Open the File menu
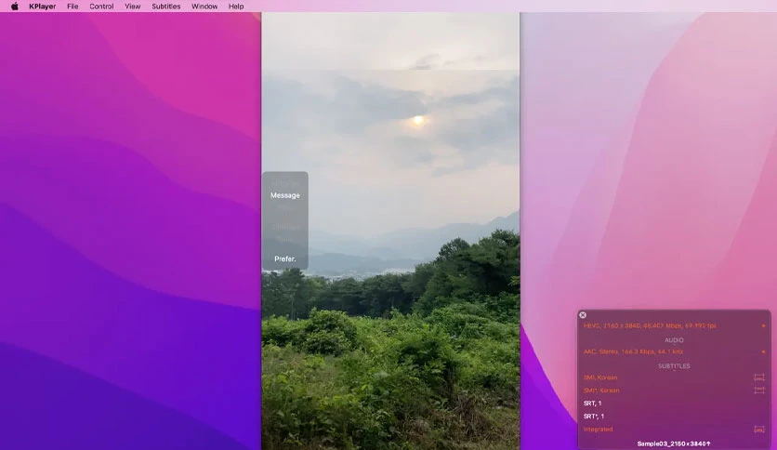777x450 pixels. (72, 7)
